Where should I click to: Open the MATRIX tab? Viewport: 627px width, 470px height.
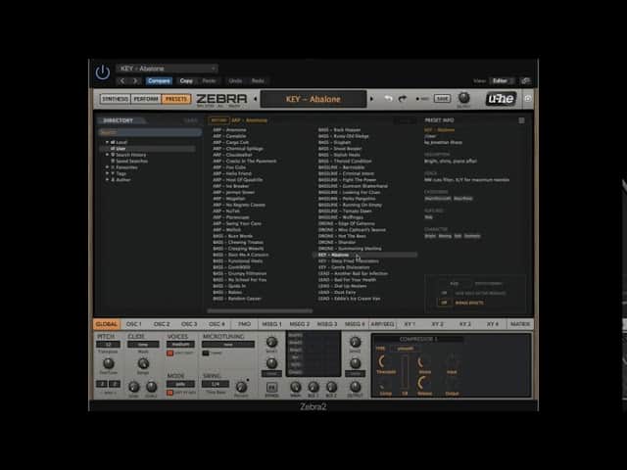click(x=520, y=324)
